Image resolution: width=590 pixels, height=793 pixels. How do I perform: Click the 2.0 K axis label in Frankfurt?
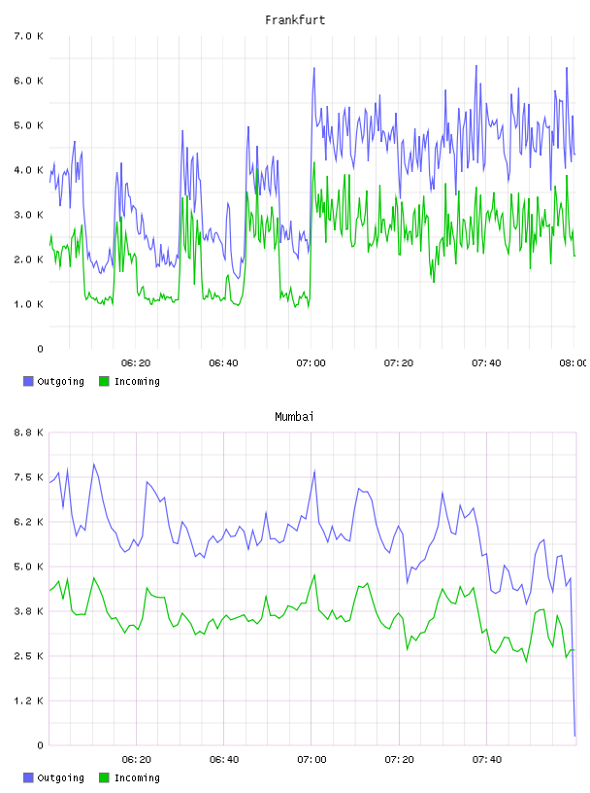pos(29,259)
